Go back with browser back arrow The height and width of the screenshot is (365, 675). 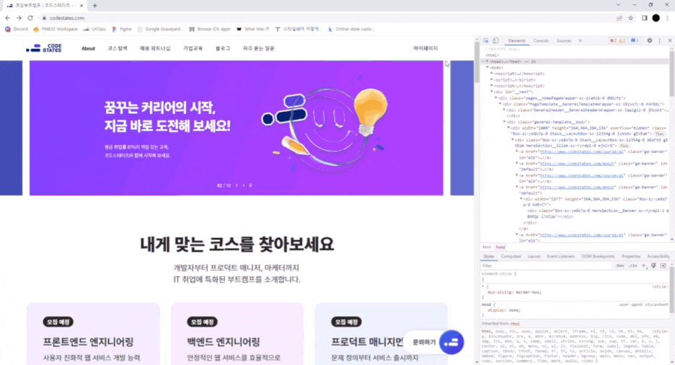(x=7, y=18)
